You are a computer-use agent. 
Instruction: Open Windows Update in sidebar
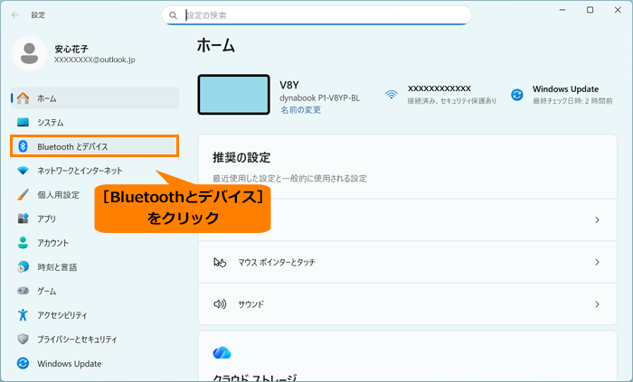95,363
